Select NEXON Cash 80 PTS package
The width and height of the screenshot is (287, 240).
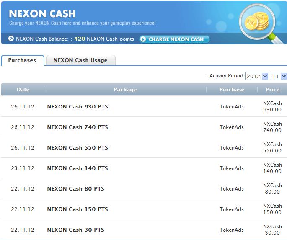coord(75,188)
